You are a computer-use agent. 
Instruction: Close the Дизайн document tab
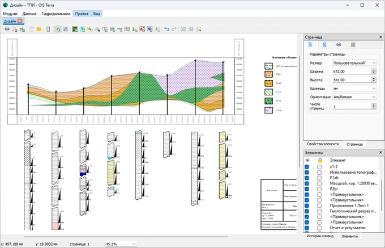[20, 21]
